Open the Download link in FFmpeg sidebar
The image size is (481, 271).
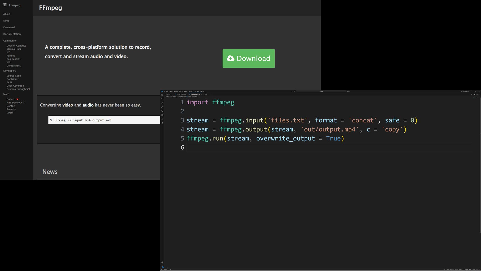9,27
